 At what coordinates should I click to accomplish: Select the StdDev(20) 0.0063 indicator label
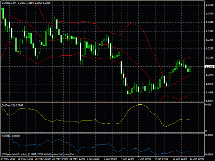coord(12,105)
